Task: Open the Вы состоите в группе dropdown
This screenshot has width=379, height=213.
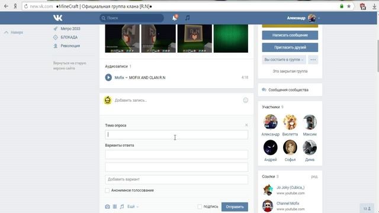Action: pos(284,60)
